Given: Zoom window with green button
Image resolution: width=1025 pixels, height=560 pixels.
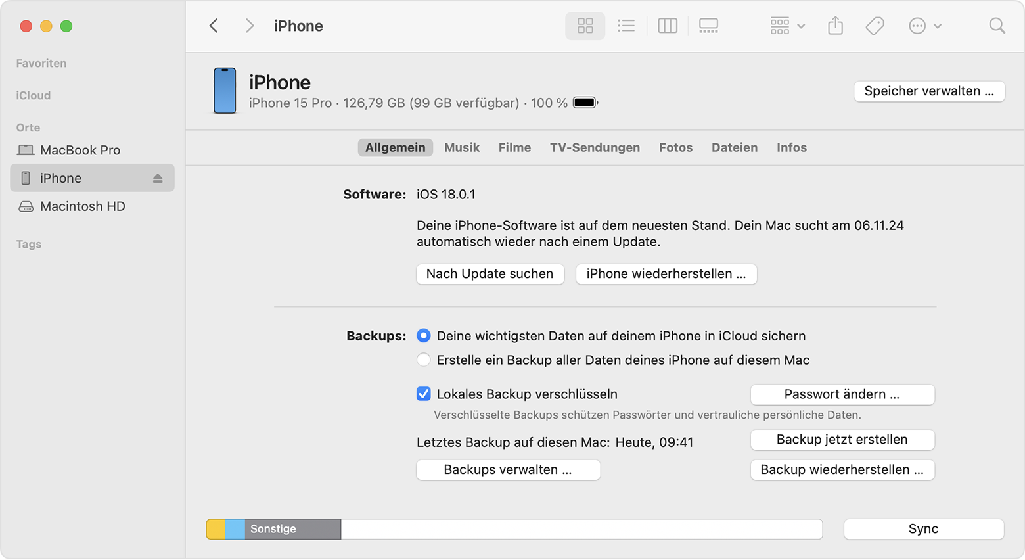Looking at the screenshot, I should (66, 26).
